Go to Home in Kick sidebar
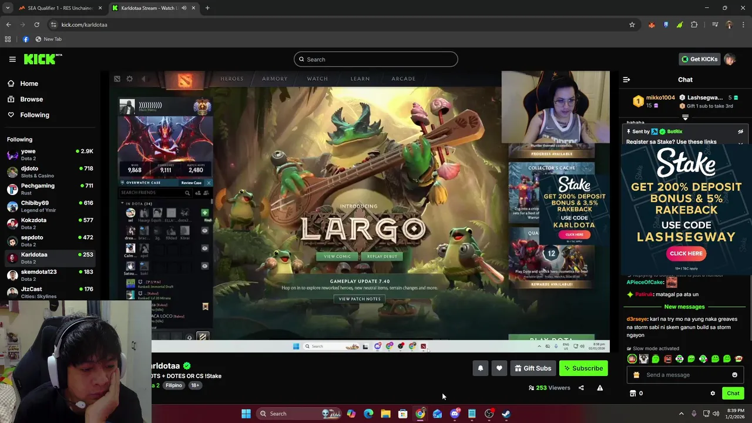 [x=29, y=83]
